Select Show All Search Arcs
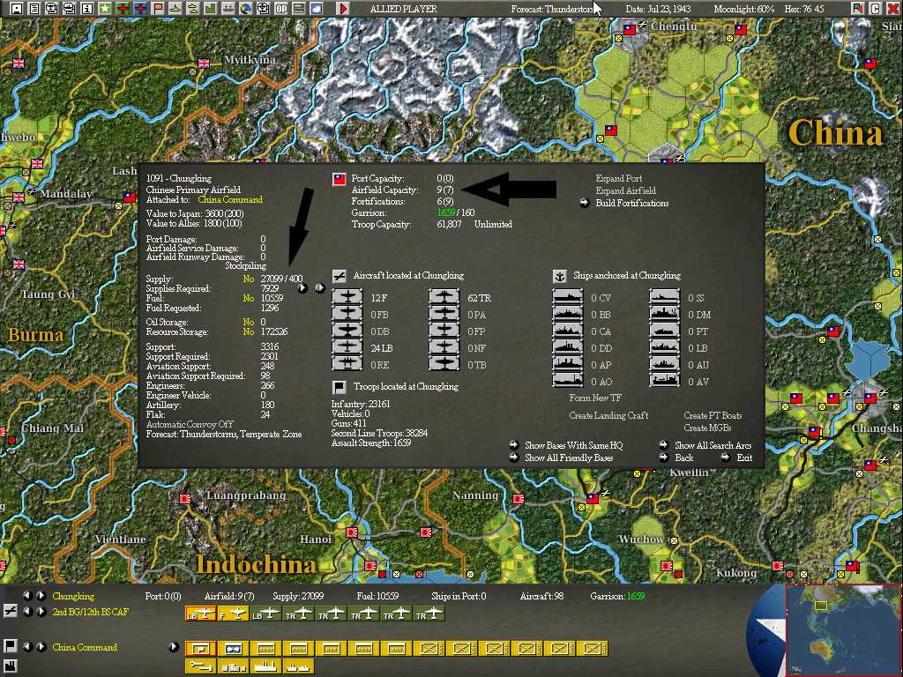The image size is (903, 677). click(x=713, y=445)
